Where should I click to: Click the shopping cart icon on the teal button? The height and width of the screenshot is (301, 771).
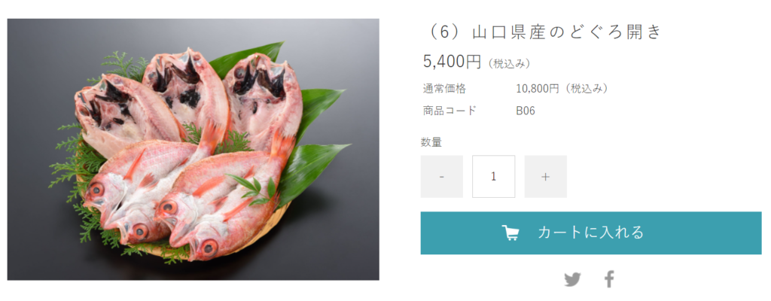pos(510,233)
